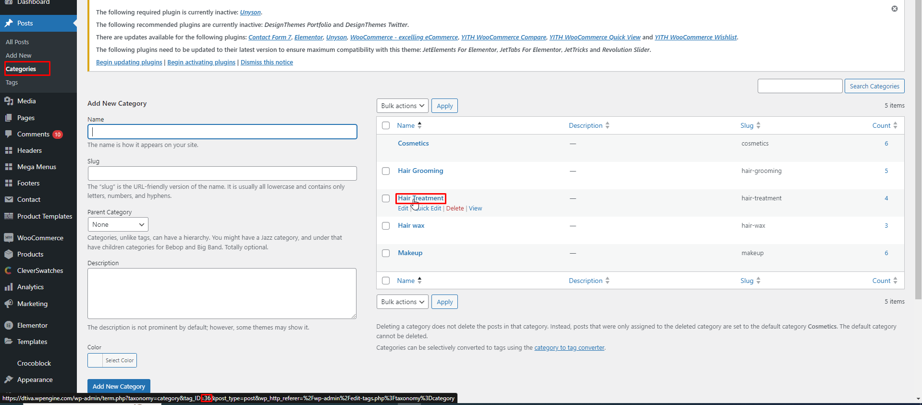This screenshot has height=405, width=922.
Task: Toggle select-all checkbox in top table header
Action: 386,125
